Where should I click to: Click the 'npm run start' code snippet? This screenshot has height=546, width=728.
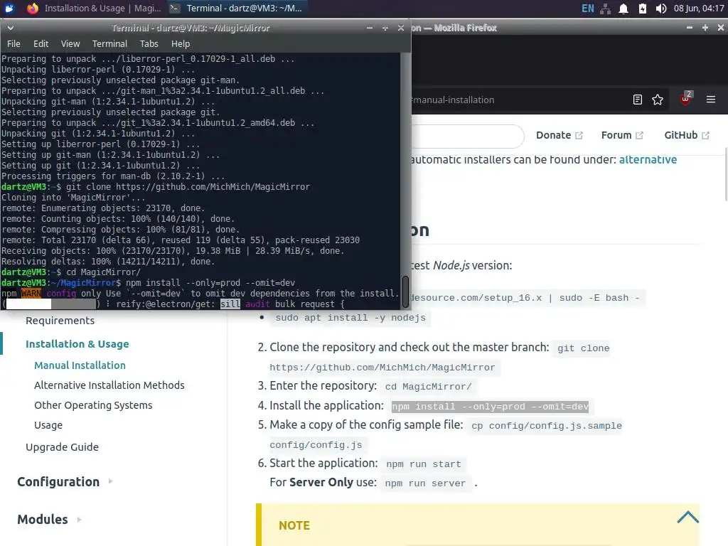424,464
